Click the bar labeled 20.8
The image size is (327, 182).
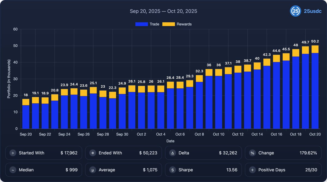point(55,112)
